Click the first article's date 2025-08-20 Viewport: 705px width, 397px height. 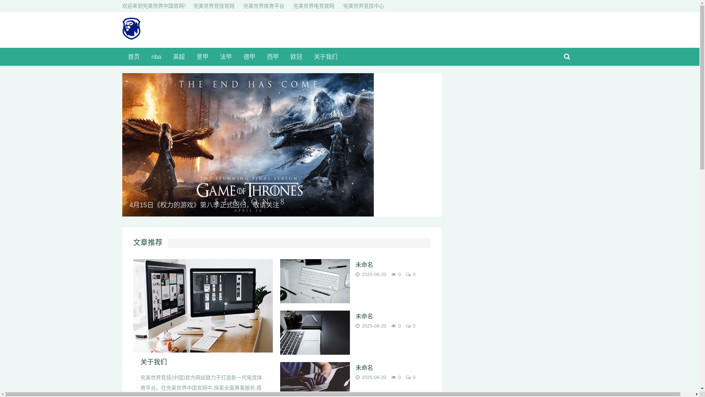pos(374,274)
